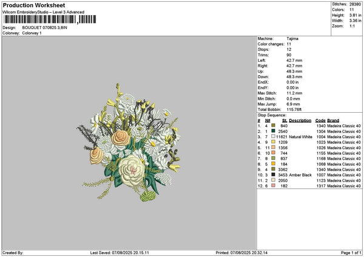Click the Machine value 'Tajima'
This screenshot has height=257, width=364.
click(292, 39)
